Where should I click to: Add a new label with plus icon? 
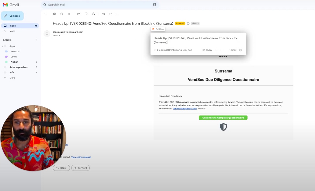click(x=36, y=40)
